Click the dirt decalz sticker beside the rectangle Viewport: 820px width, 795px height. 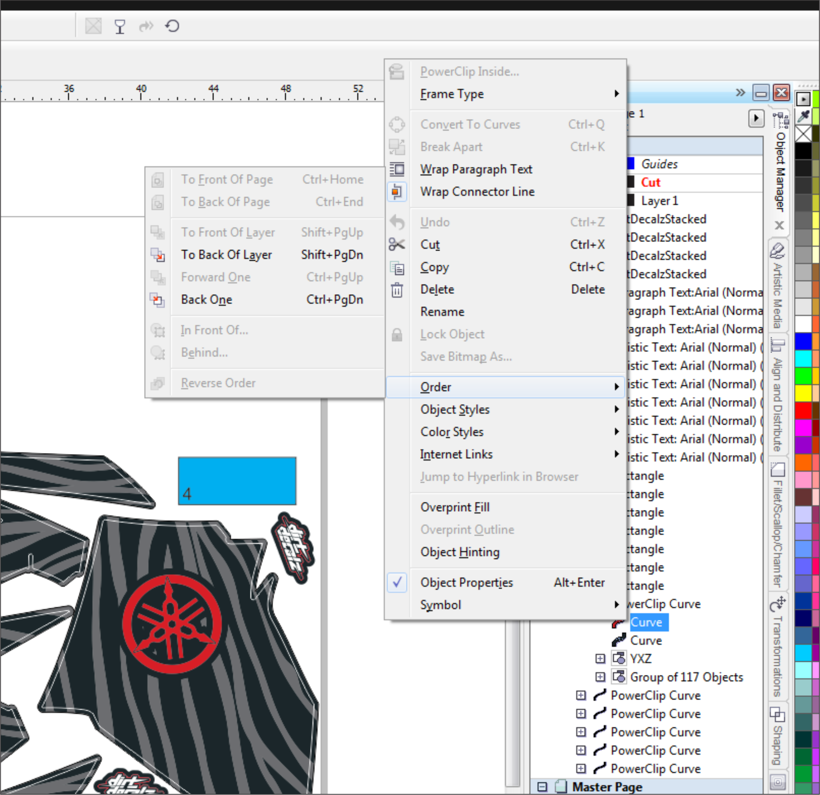click(x=293, y=548)
